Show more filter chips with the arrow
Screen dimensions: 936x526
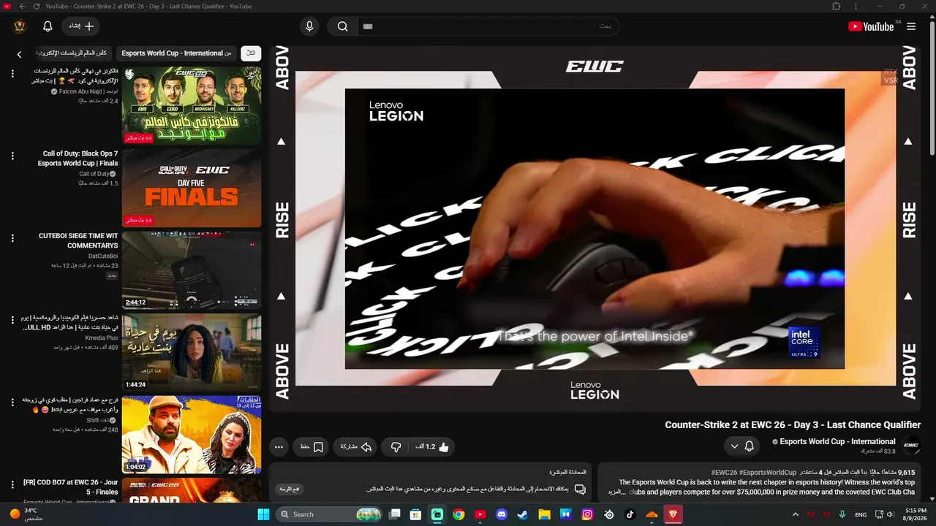pos(19,53)
